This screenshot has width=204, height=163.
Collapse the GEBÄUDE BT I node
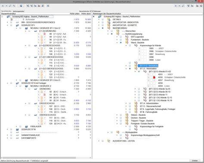click(x=7, y=25)
